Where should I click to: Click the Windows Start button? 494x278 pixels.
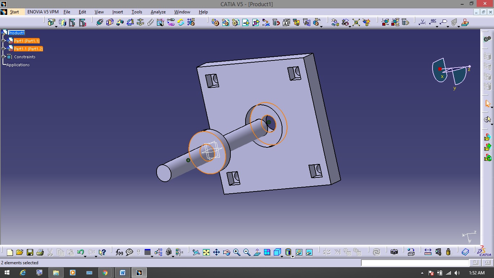click(7, 273)
